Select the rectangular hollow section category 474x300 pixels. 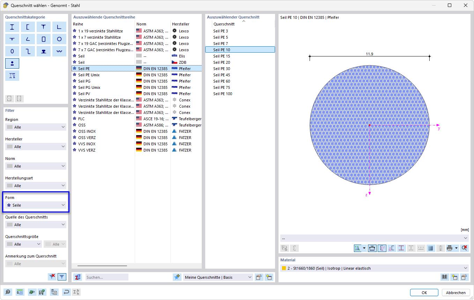click(x=44, y=39)
